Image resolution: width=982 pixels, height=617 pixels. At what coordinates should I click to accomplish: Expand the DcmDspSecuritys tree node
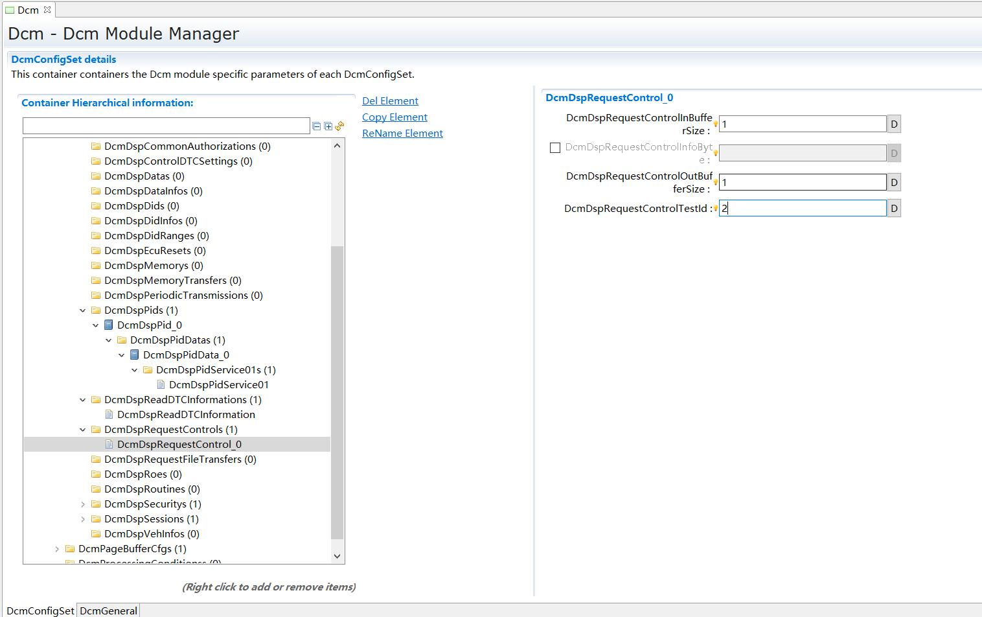83,504
